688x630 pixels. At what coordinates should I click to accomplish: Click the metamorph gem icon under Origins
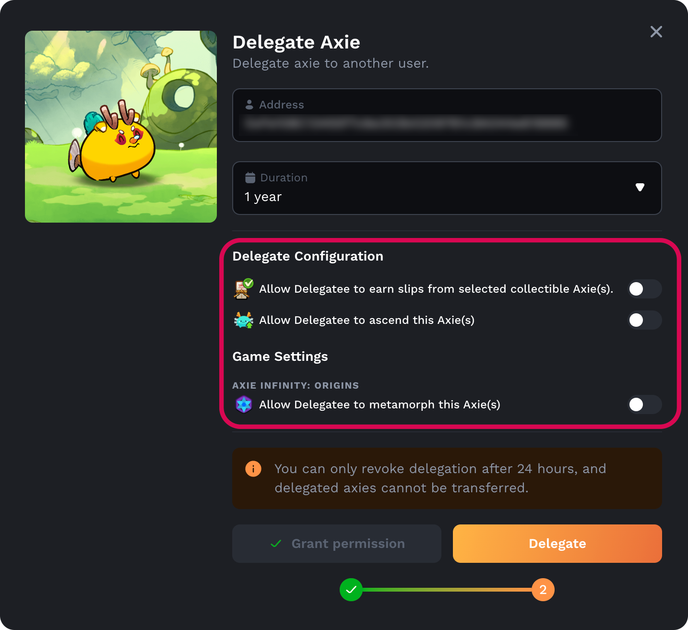pos(244,404)
